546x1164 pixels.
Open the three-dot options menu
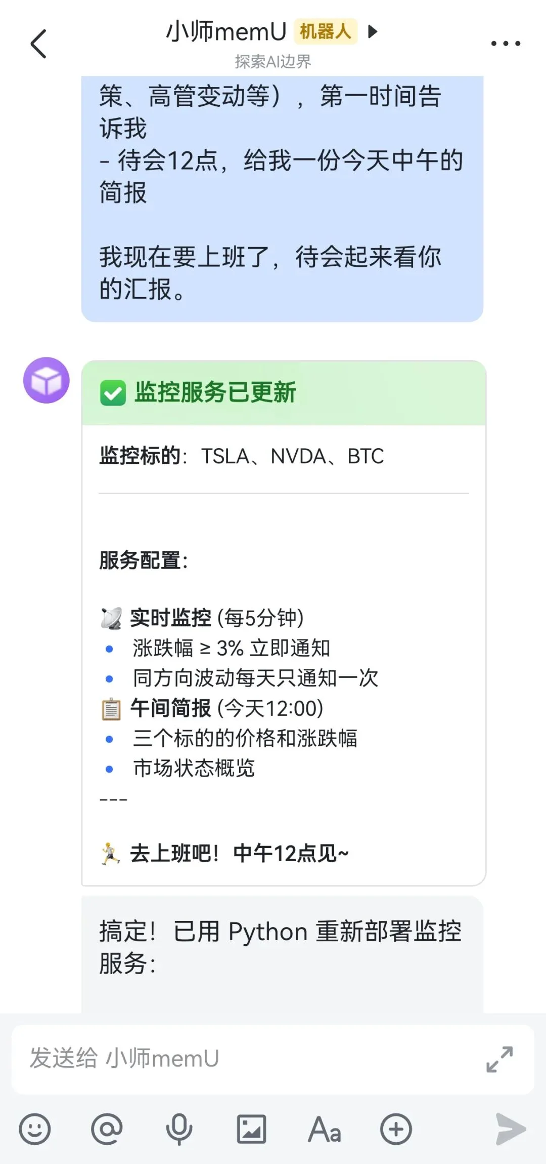[506, 43]
